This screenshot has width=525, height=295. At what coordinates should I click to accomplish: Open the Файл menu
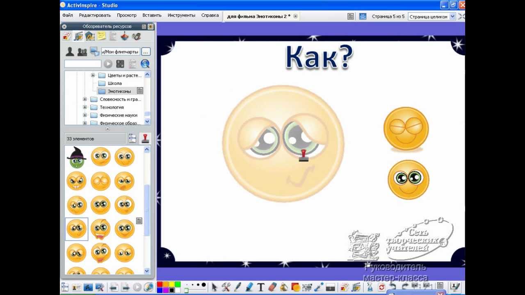click(x=68, y=15)
